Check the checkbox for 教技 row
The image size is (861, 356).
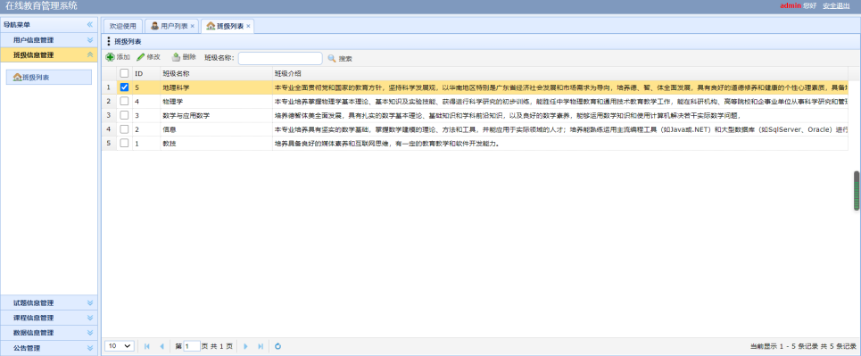(x=125, y=143)
